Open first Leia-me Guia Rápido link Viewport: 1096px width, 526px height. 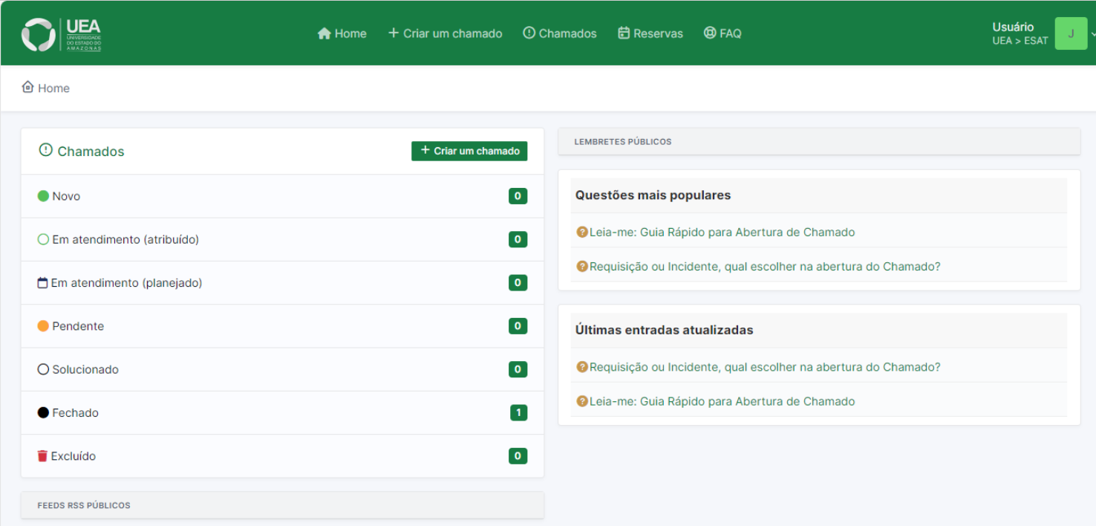(722, 233)
